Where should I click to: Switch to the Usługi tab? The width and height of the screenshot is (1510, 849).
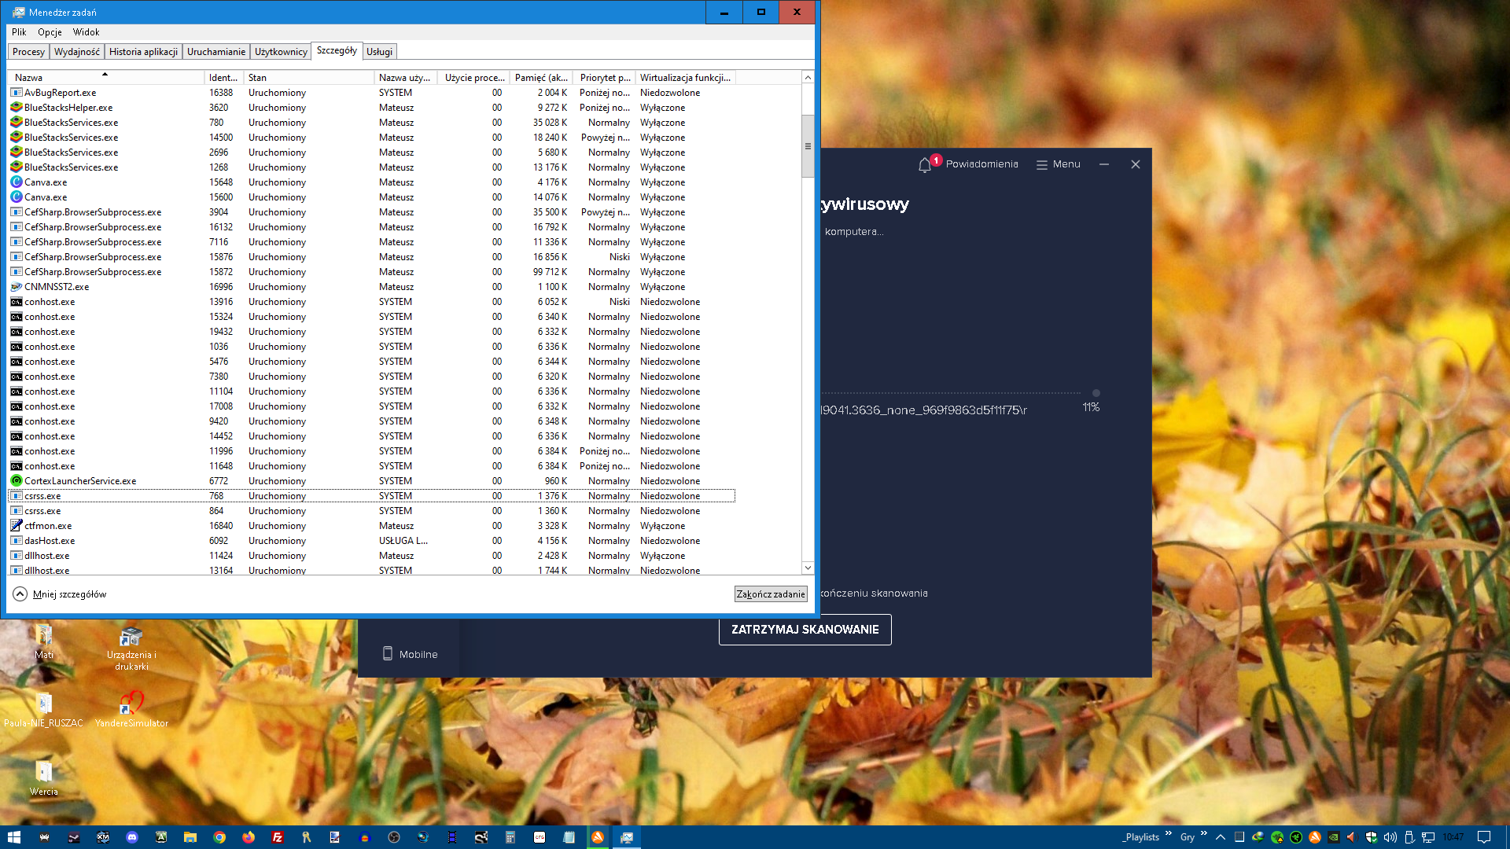point(379,52)
